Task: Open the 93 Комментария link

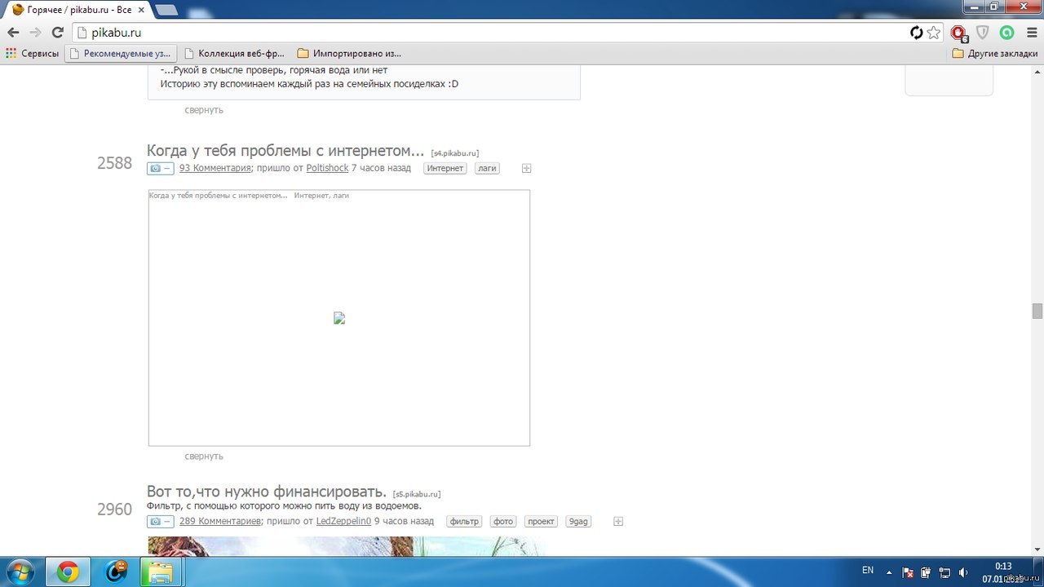Action: click(215, 168)
